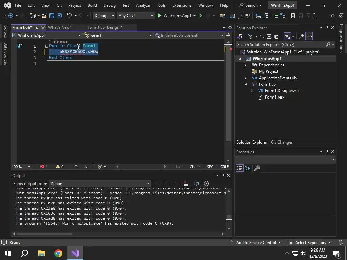
Task: Click the code cleanup broom icon
Action: 100,167
